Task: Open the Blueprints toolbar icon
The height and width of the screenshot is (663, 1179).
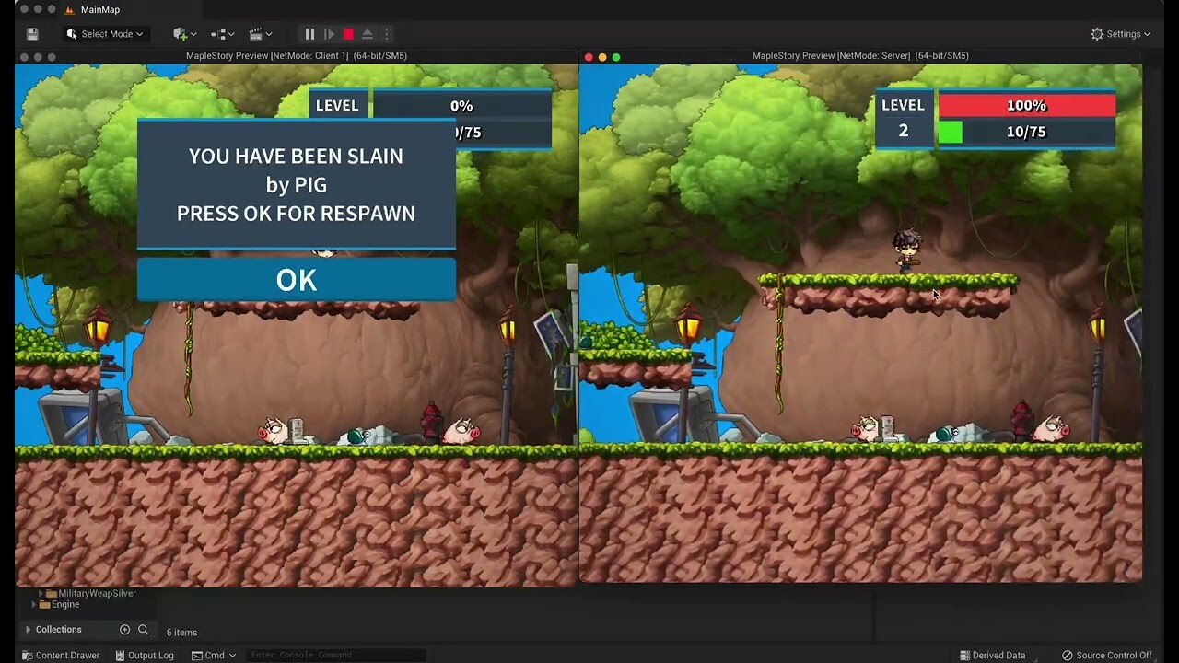Action: 218,34
